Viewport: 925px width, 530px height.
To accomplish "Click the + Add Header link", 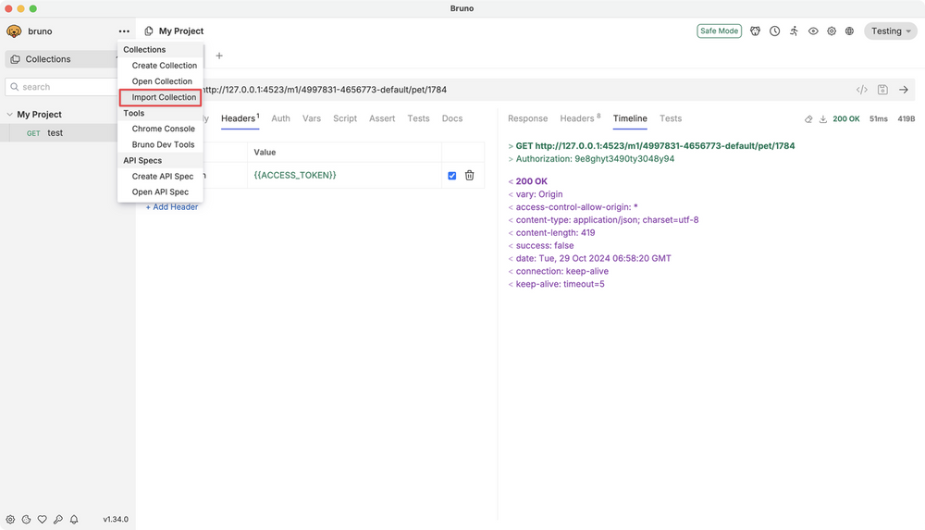I will point(171,207).
